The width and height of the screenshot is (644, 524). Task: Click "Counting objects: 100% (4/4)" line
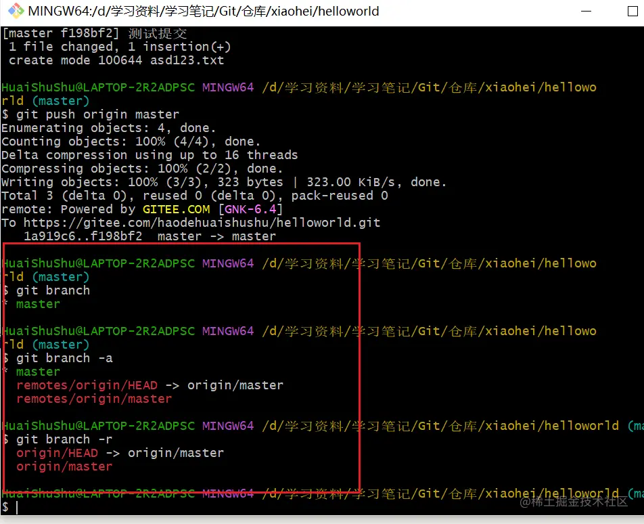pyautogui.click(x=131, y=141)
